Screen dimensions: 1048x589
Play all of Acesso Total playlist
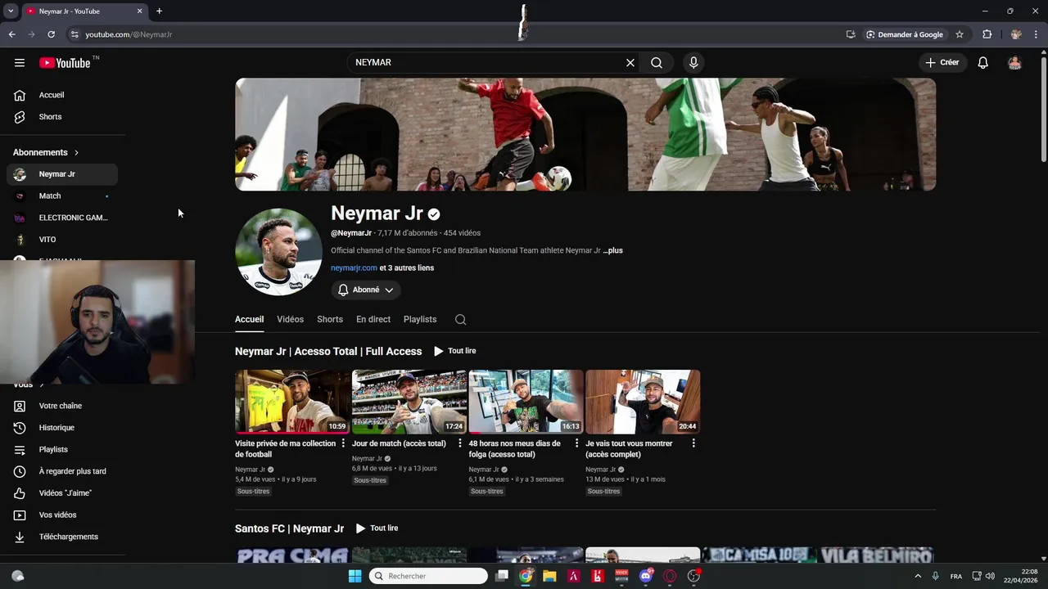pos(454,351)
